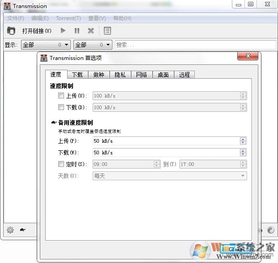The image size is (278, 263).
Task: Enable 下载(D) speed limit checkbox
Action: tap(61, 107)
